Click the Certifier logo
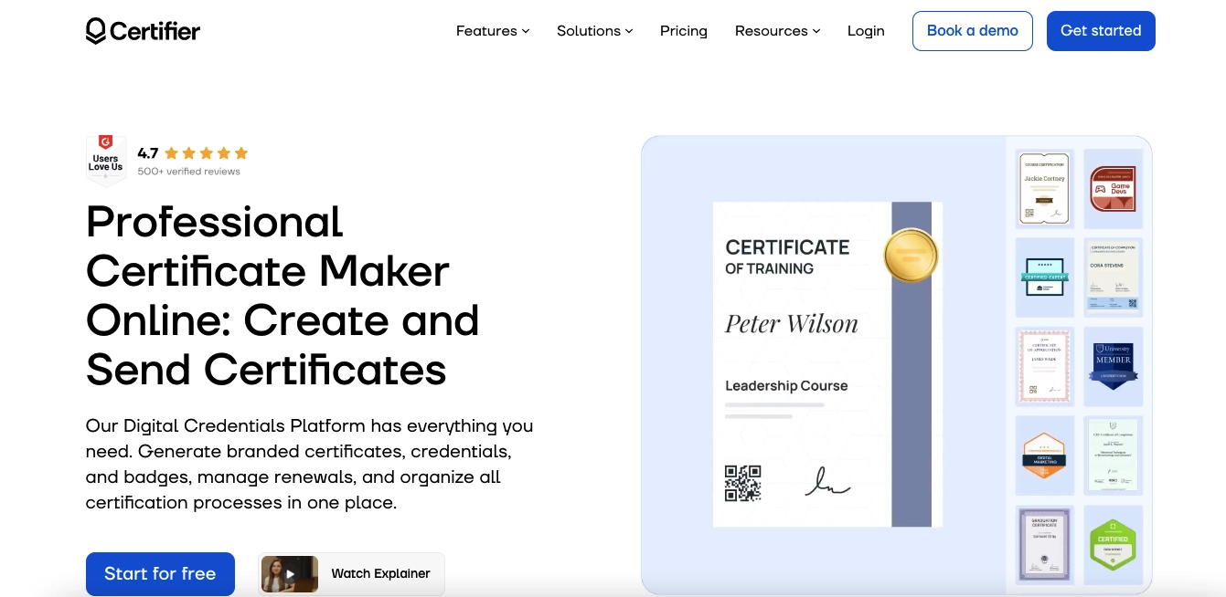1226x597 pixels. (x=143, y=31)
